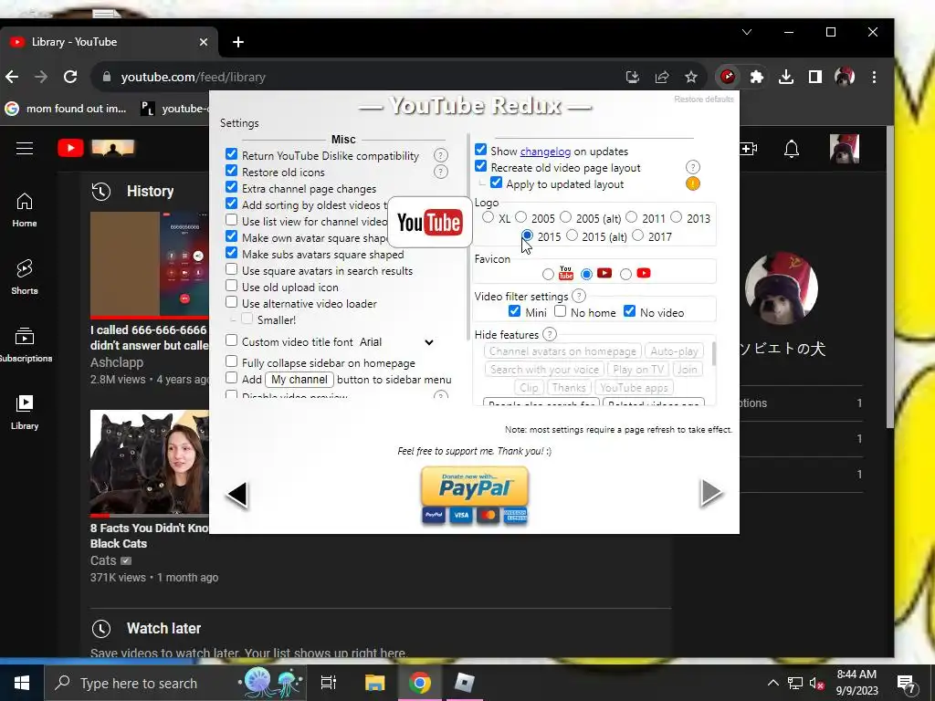The image size is (935, 701).
Task: Open the Windows notification center
Action: [907, 683]
